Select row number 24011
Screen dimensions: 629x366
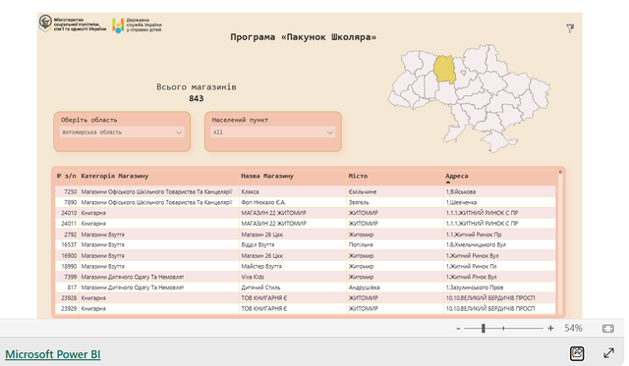pyautogui.click(x=69, y=224)
